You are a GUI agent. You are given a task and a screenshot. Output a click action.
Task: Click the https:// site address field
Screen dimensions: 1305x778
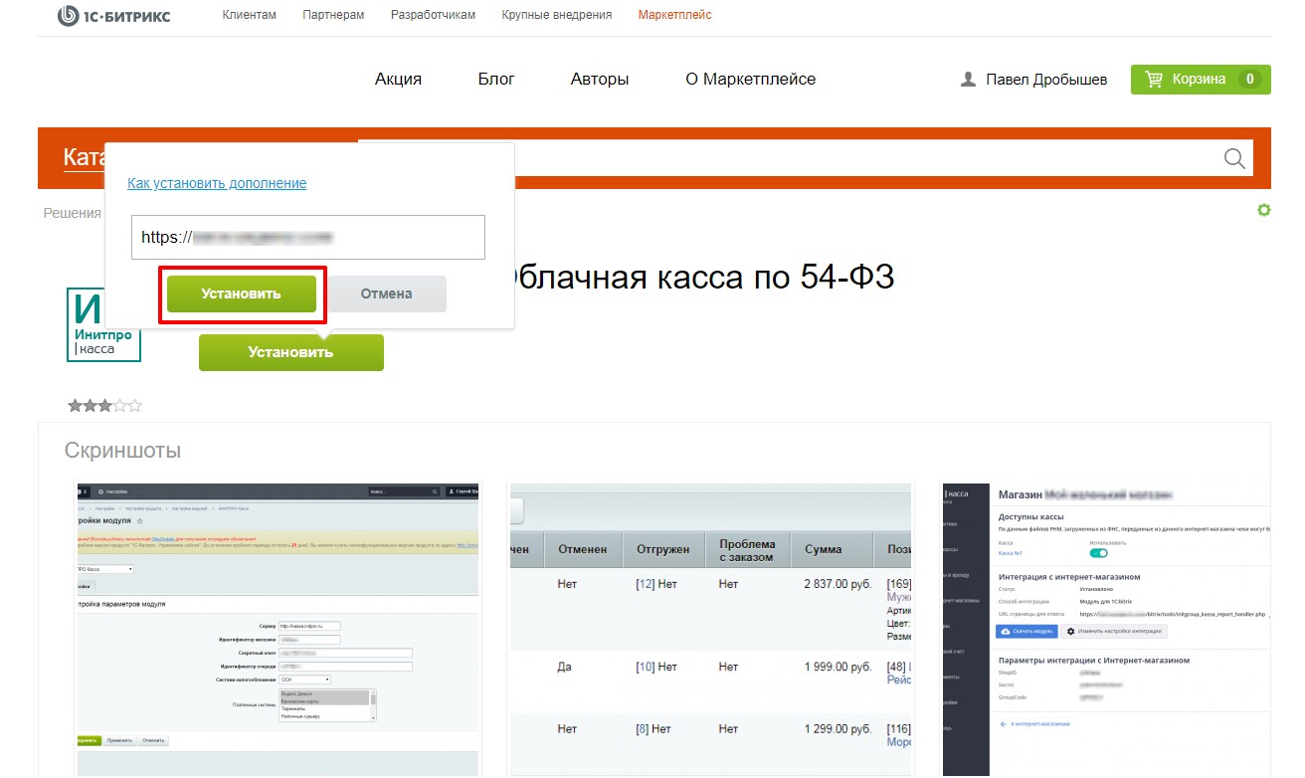point(308,238)
